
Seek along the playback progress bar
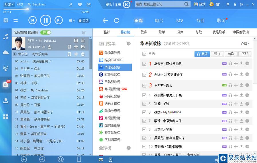point(46,9)
